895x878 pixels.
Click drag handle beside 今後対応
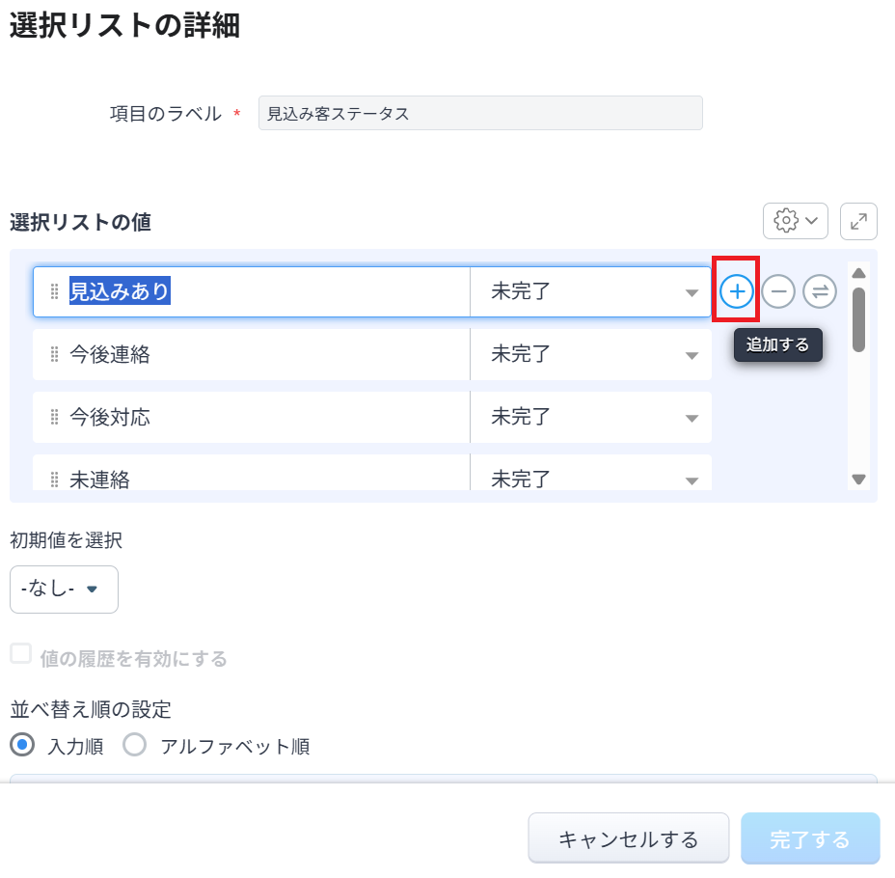55,418
